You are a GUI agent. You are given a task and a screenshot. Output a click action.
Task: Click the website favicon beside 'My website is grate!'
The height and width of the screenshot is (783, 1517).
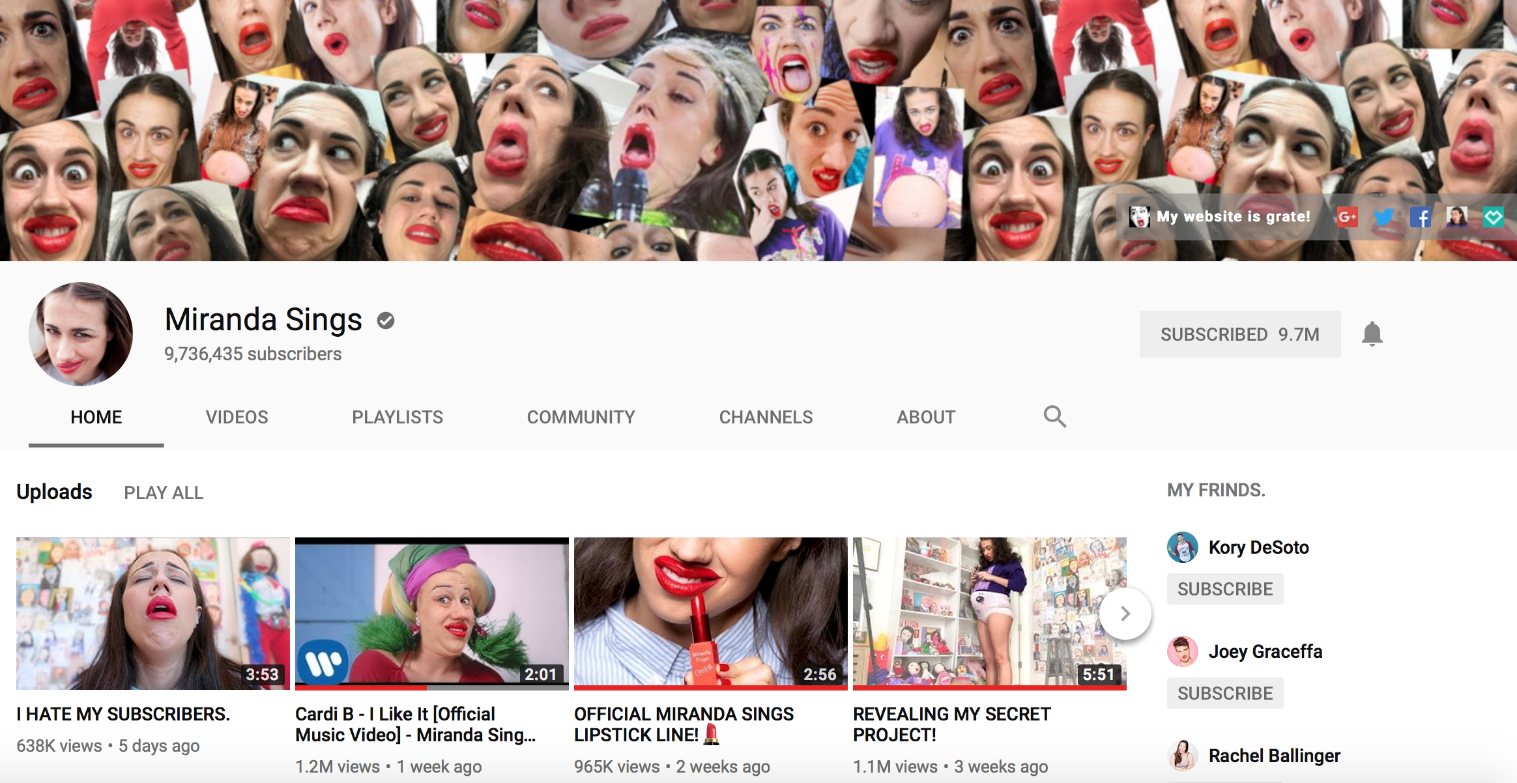[1139, 217]
